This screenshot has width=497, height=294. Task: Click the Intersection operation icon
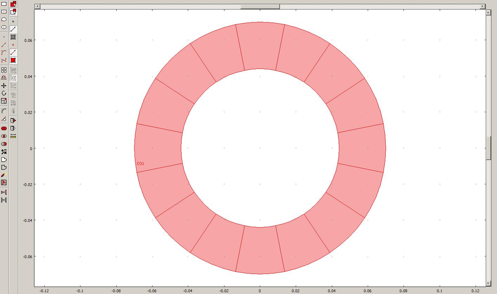pyautogui.click(x=4, y=136)
